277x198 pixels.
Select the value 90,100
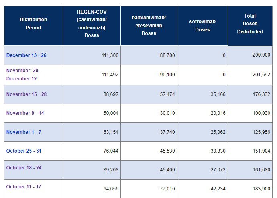point(167,75)
